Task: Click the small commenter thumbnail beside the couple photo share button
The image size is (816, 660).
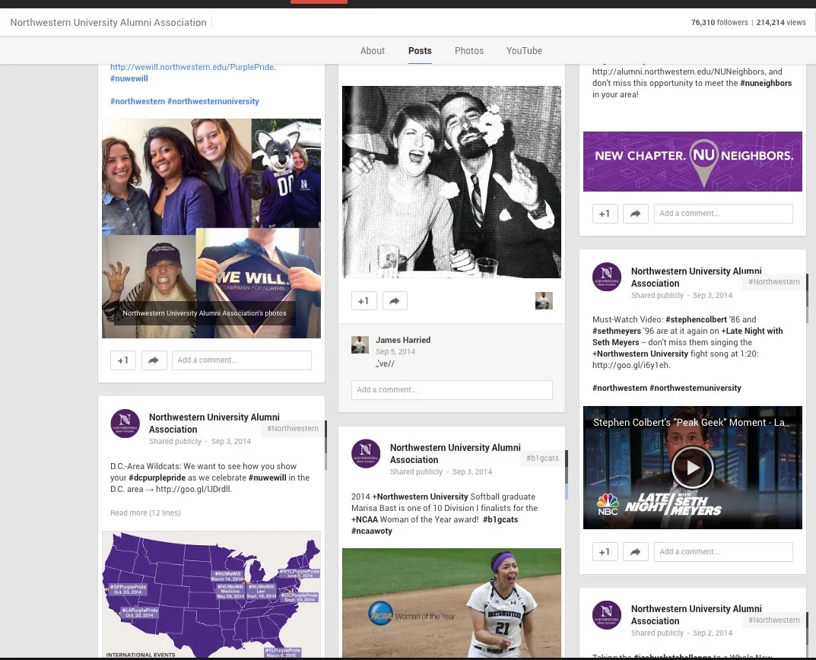Action: point(544,300)
